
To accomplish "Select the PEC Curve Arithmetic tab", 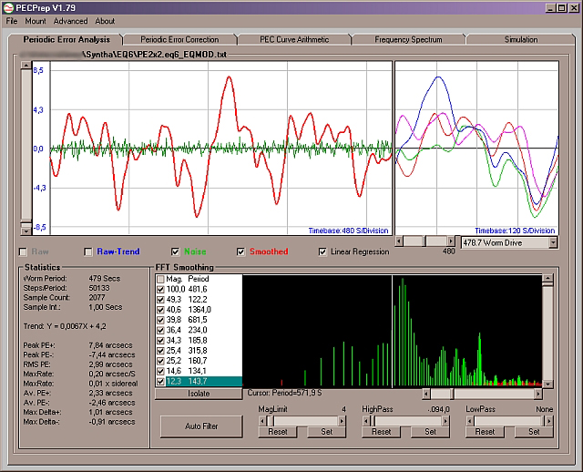I will [294, 40].
